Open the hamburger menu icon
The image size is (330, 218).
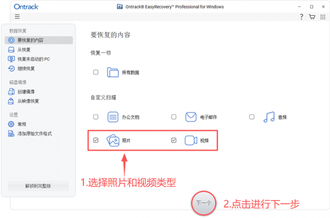[x=17, y=17]
